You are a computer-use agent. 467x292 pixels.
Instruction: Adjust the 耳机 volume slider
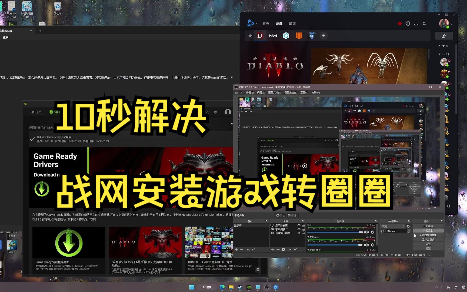(335, 232)
